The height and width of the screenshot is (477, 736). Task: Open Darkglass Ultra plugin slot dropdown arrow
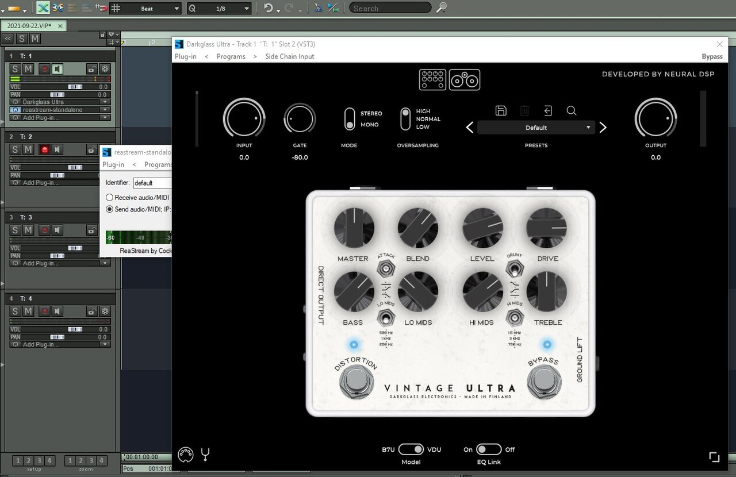tap(105, 102)
